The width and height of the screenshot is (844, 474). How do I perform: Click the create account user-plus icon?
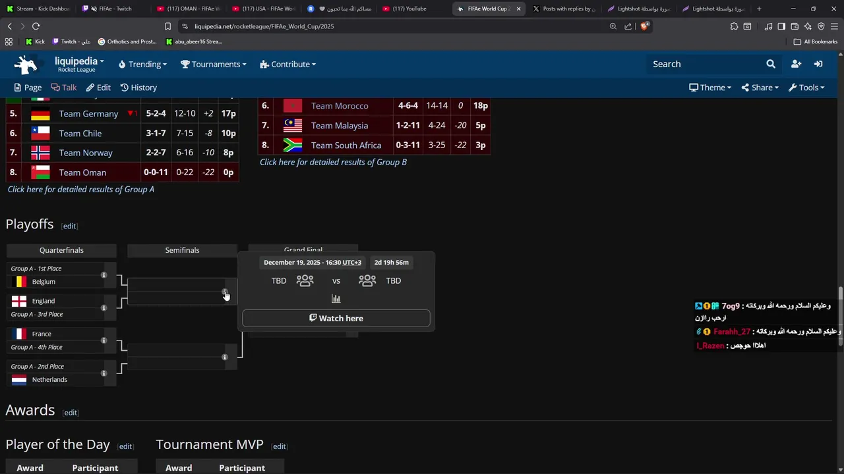tap(796, 64)
